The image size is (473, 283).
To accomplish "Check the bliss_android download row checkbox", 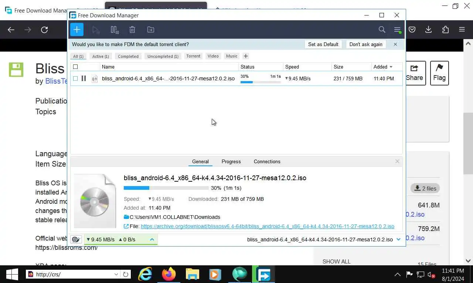I will click(75, 78).
